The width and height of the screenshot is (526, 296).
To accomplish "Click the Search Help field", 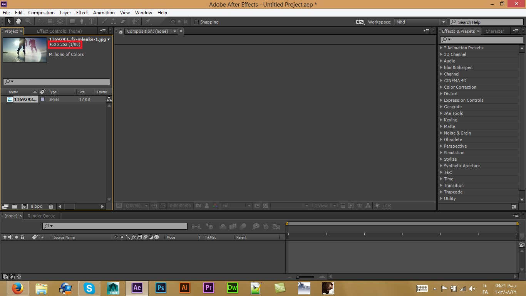I will coord(486,22).
